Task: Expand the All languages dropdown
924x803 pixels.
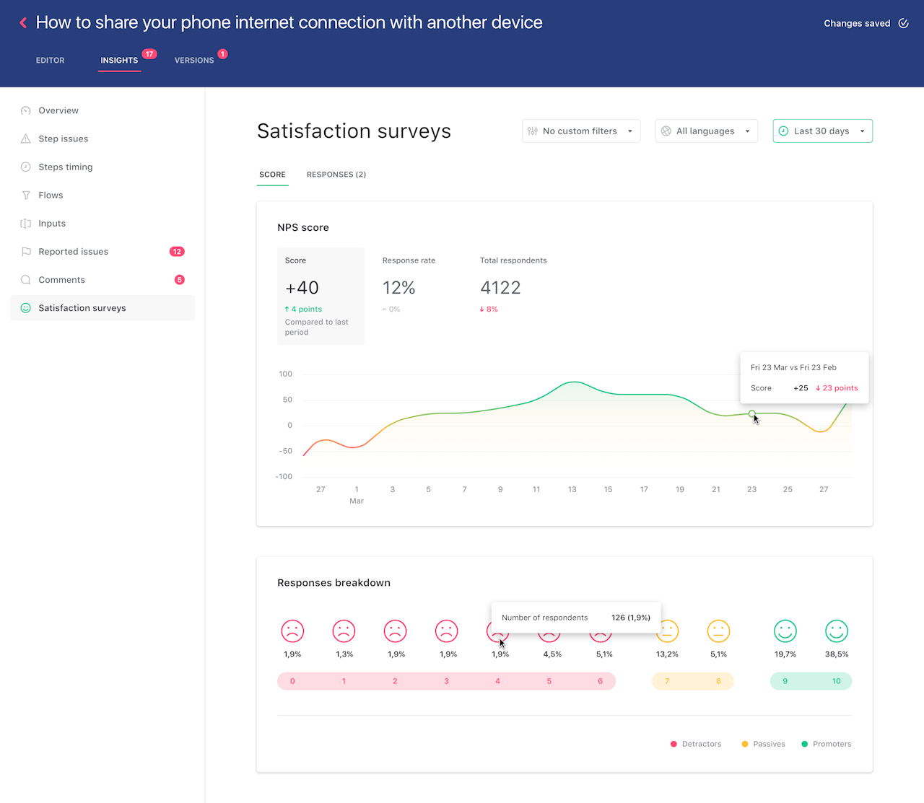Action: [x=706, y=131]
